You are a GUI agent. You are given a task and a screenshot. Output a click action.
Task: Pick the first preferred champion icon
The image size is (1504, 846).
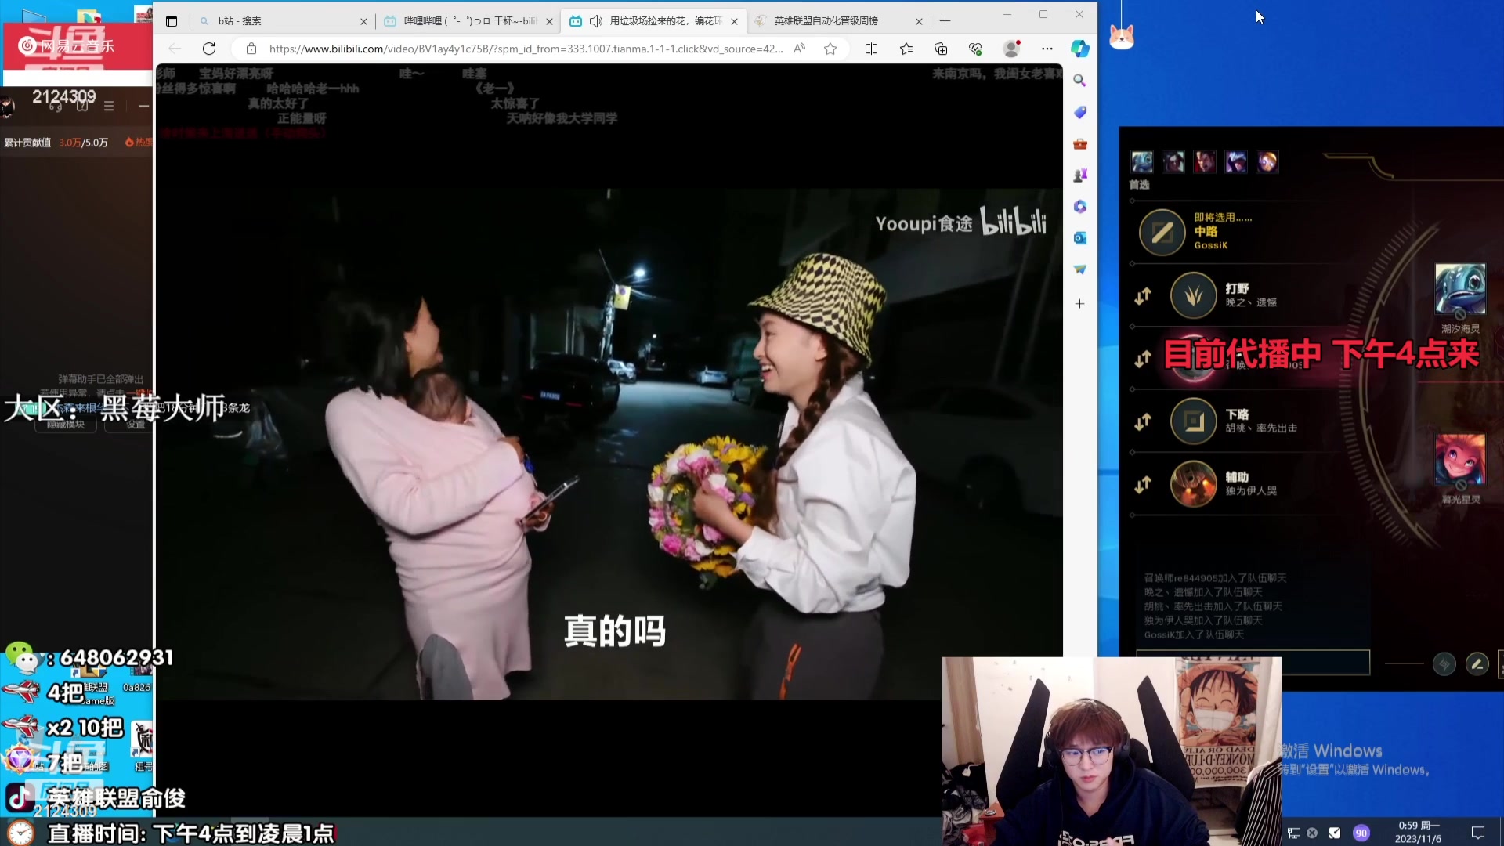point(1142,162)
